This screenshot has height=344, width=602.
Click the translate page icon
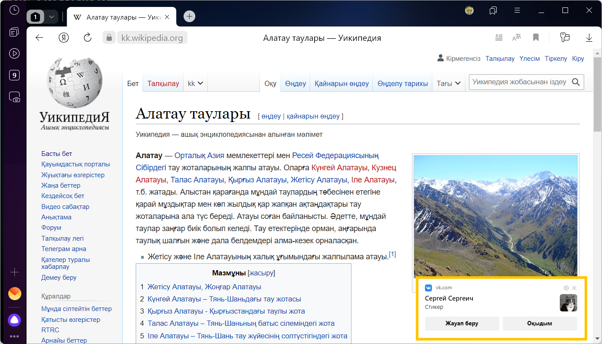coord(516,38)
